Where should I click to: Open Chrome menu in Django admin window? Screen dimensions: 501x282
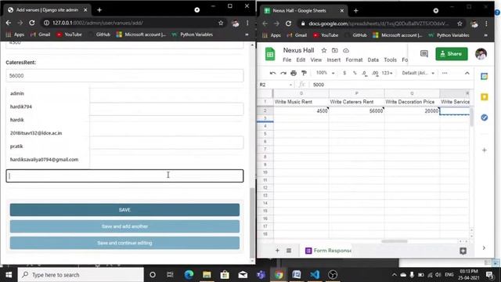pyautogui.click(x=247, y=23)
